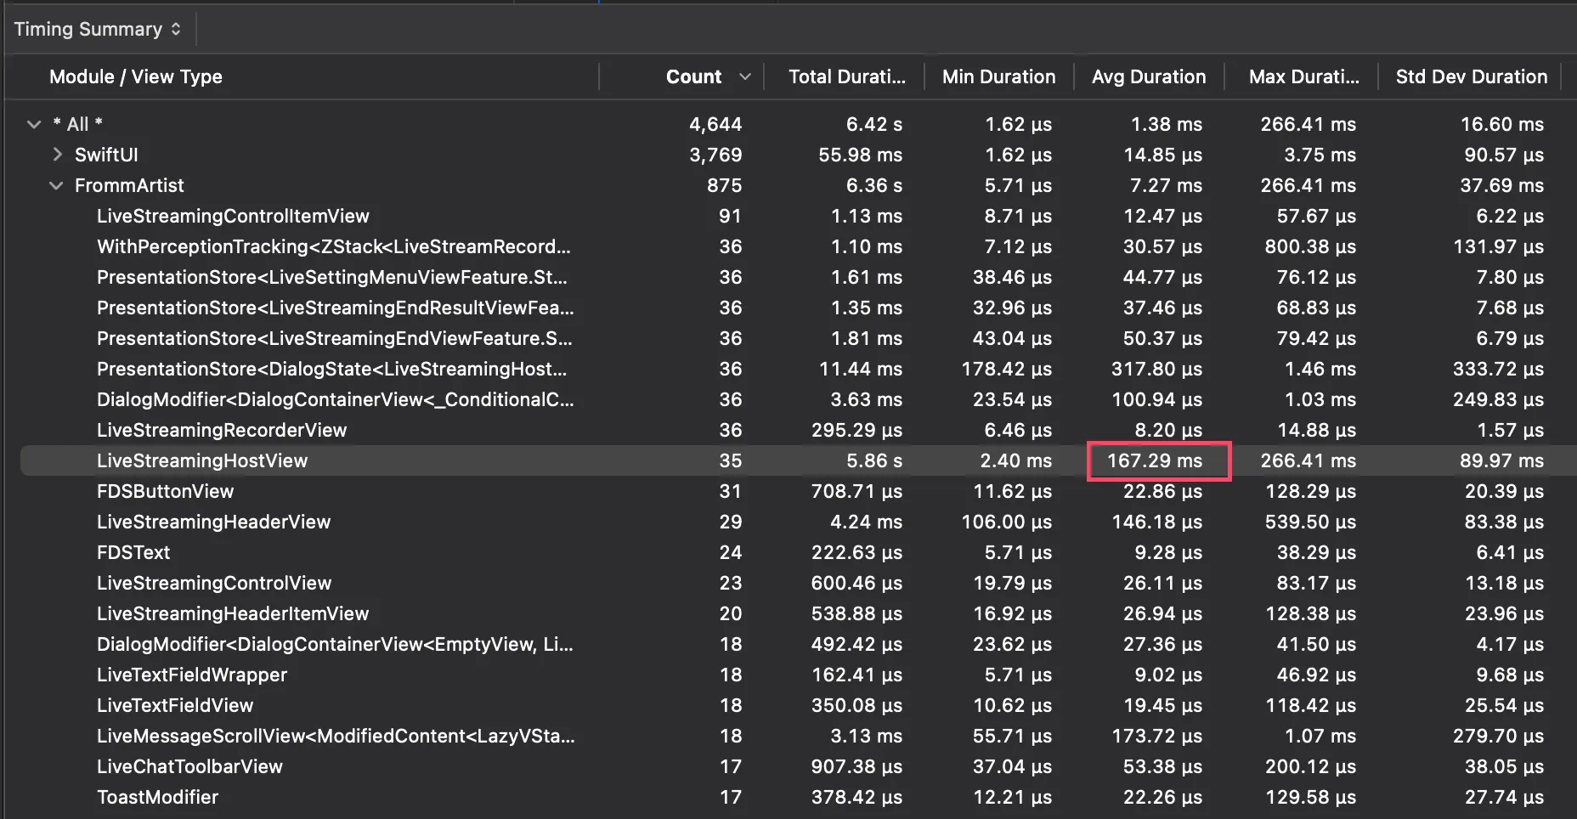Screen dimensions: 1577x819
Task: Click the 3,769 count of SwiftUI
Action: point(715,155)
